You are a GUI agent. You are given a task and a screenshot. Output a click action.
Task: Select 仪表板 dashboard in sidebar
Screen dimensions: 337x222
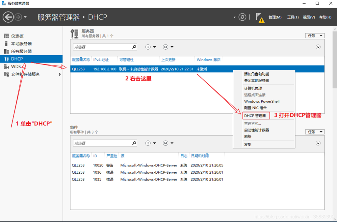tap(17, 36)
